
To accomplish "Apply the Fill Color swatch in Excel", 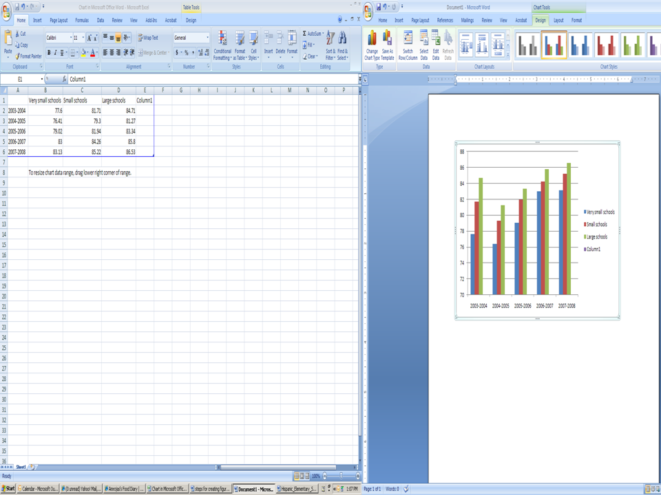I will tap(83, 53).
